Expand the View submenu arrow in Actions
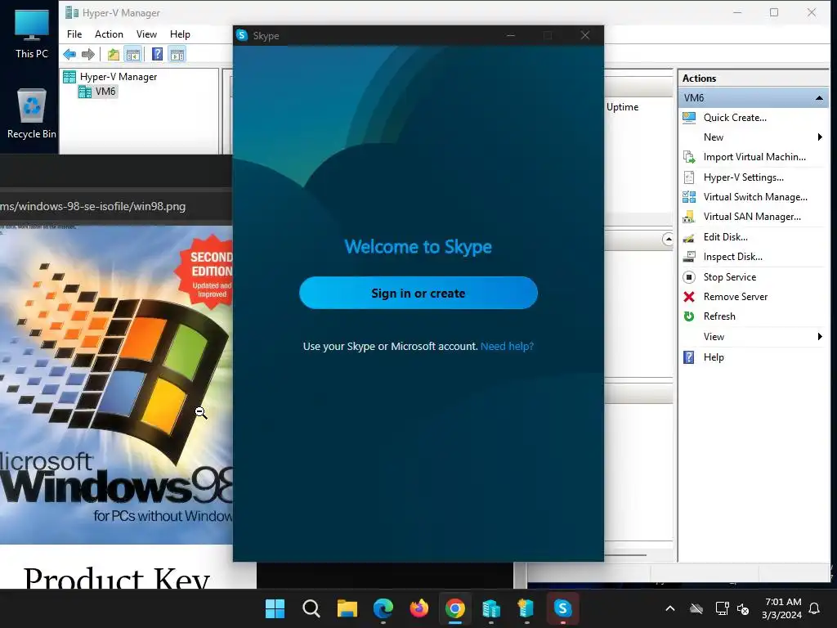This screenshot has width=837, height=628. (820, 336)
